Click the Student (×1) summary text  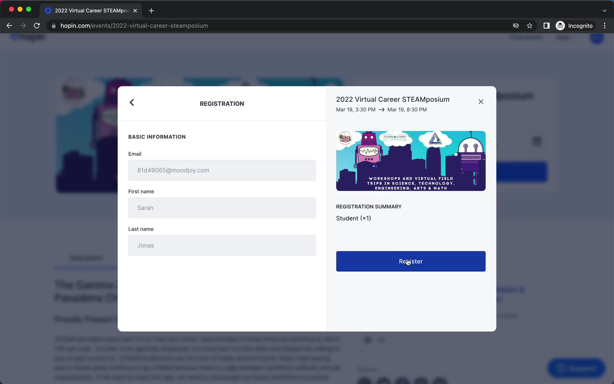(353, 218)
